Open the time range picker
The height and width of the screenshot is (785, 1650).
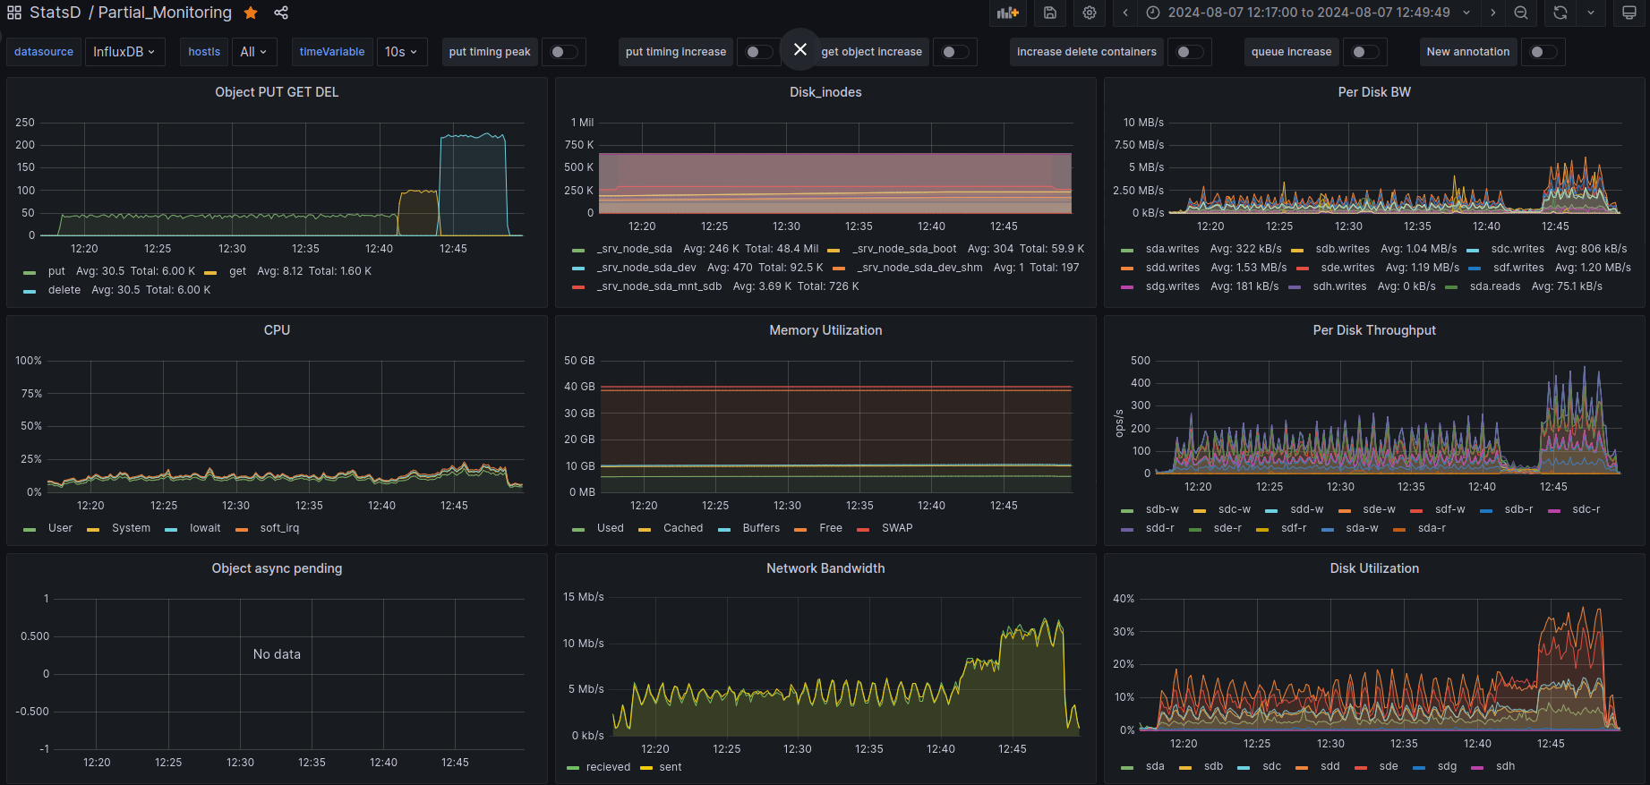tap(1308, 13)
